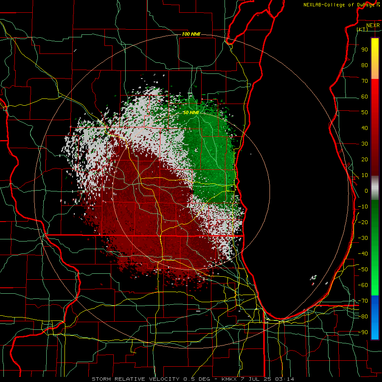Click the 40 value on the velocity scale

pyautogui.click(x=365, y=128)
